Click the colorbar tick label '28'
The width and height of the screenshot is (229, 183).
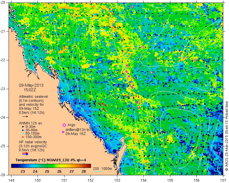coord(84,171)
